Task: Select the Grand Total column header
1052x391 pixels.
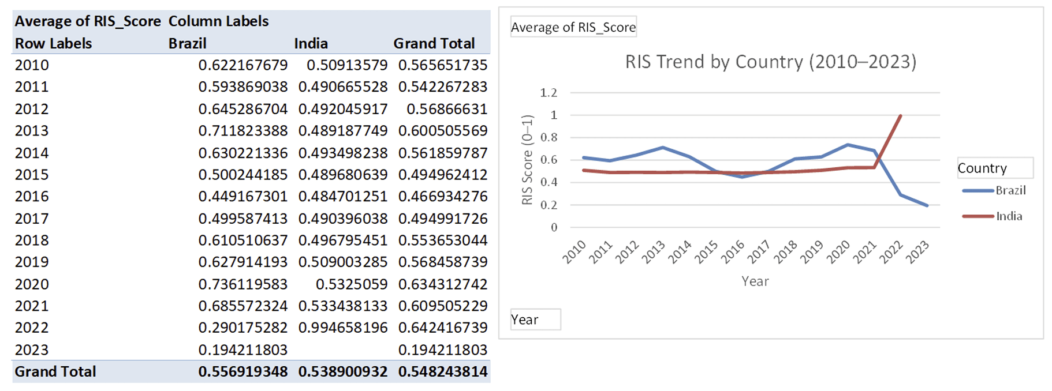Action: point(434,43)
